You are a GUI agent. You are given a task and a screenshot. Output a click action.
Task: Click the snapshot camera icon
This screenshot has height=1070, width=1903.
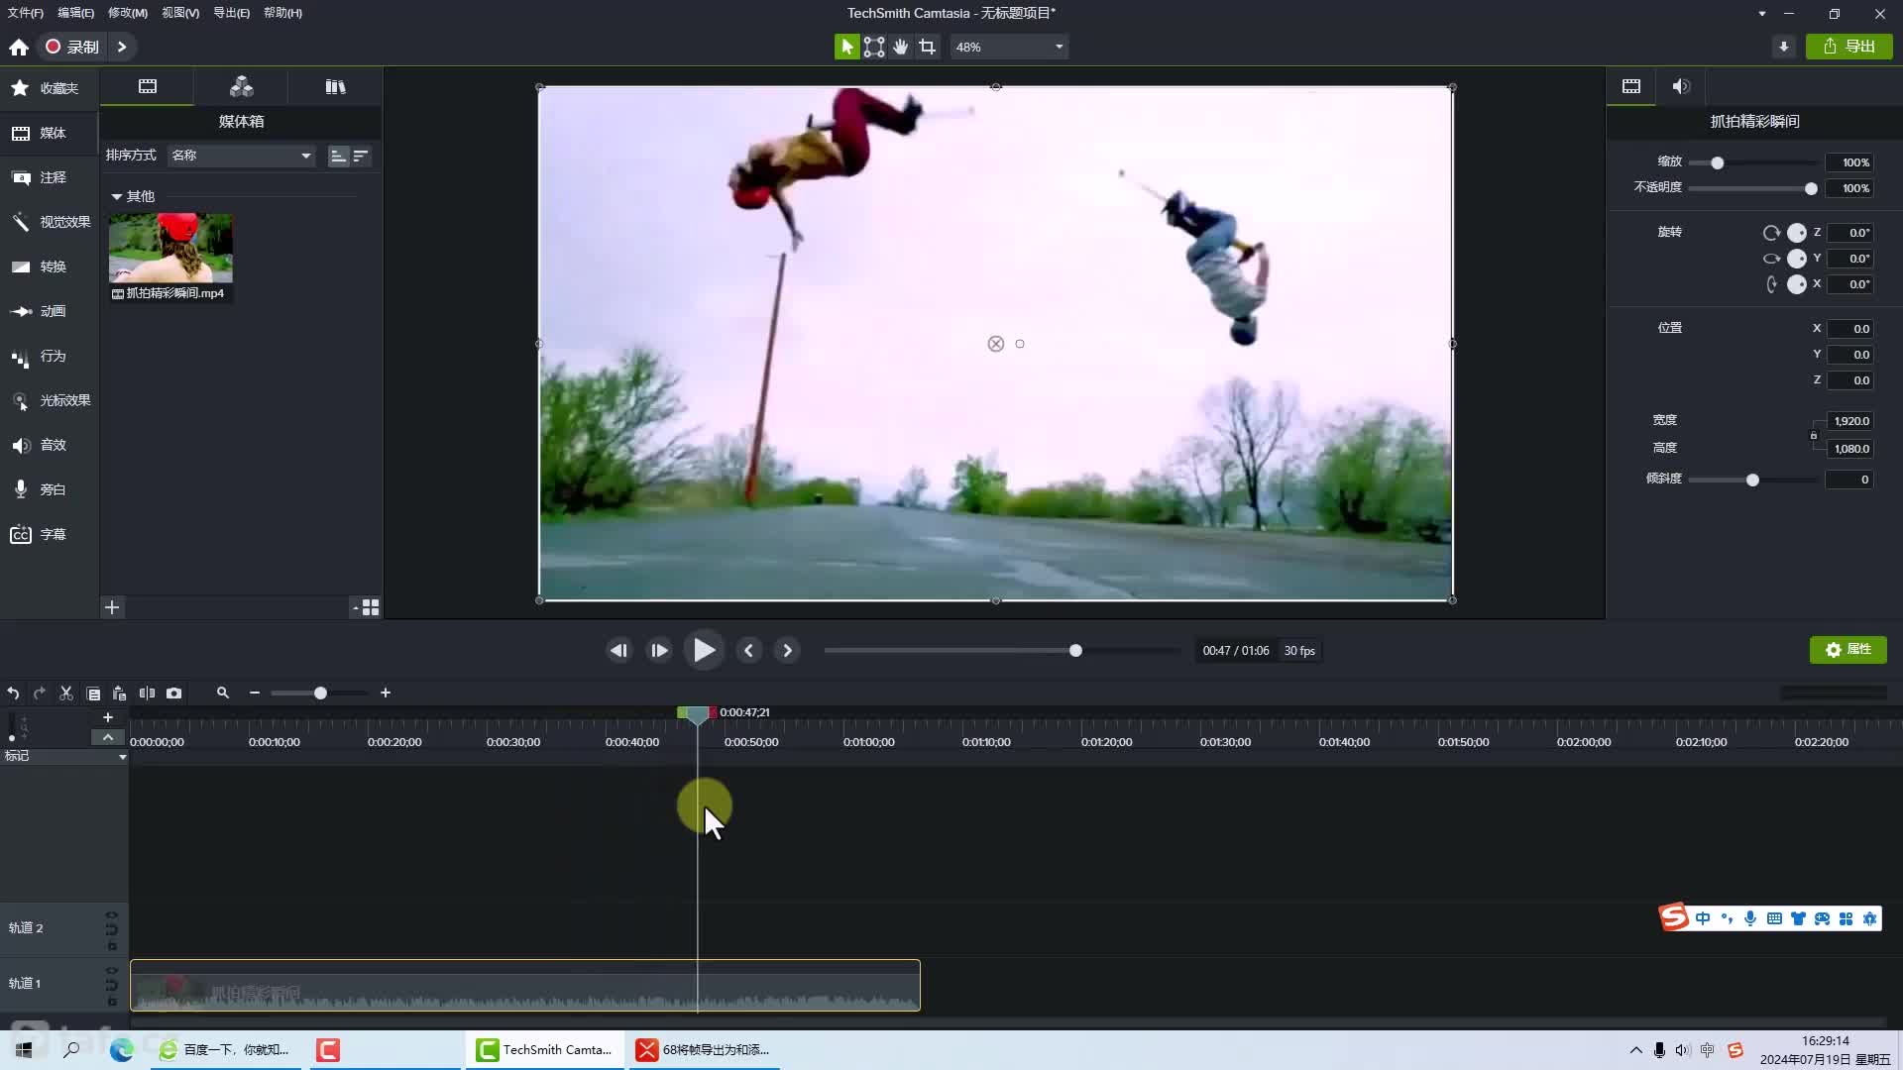click(174, 694)
